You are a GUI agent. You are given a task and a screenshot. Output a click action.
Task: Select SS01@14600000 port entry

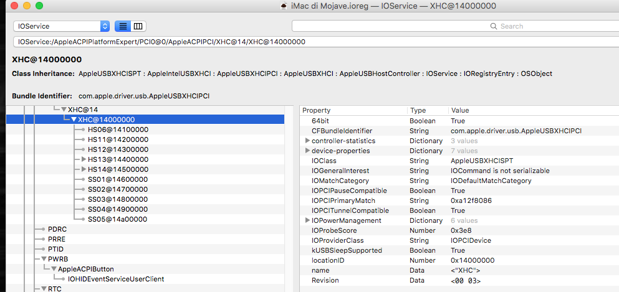118,179
